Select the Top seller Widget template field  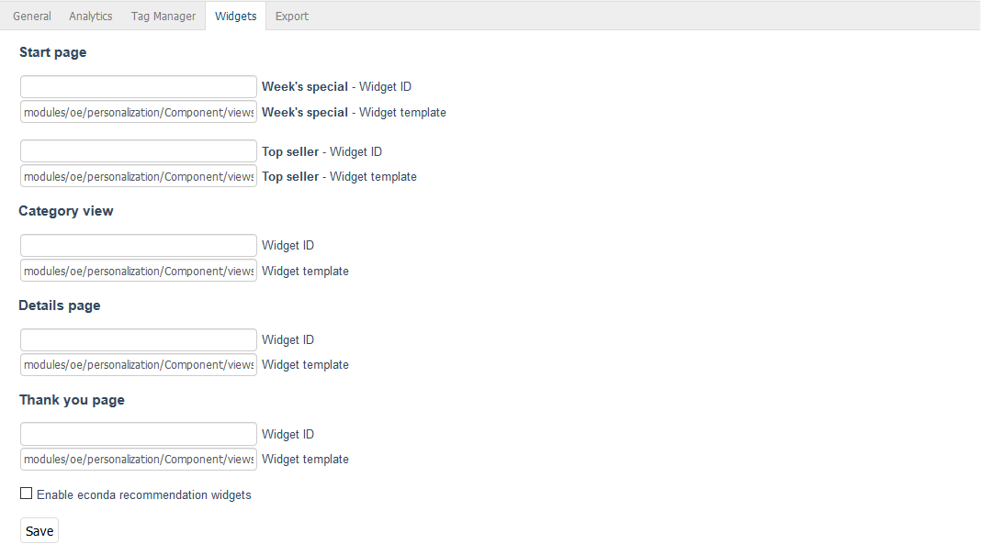click(139, 177)
